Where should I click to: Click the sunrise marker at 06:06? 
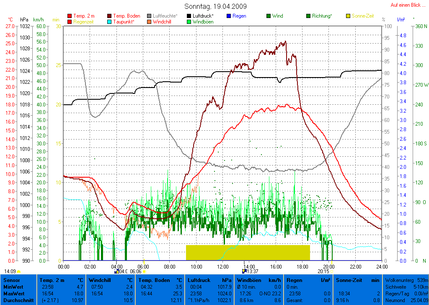(x=145, y=271)
